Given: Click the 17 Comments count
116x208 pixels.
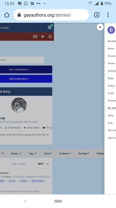Looking at the screenshot, I should (x=47, y=128).
